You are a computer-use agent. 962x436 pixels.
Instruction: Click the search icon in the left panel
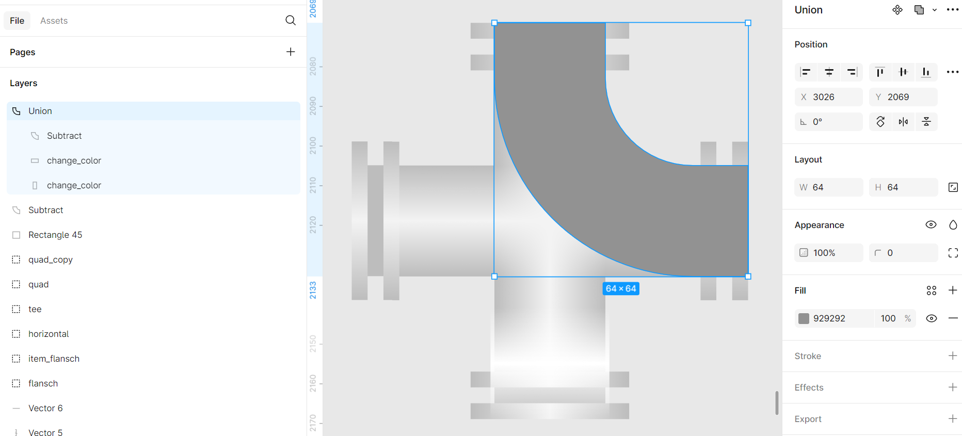point(291,20)
